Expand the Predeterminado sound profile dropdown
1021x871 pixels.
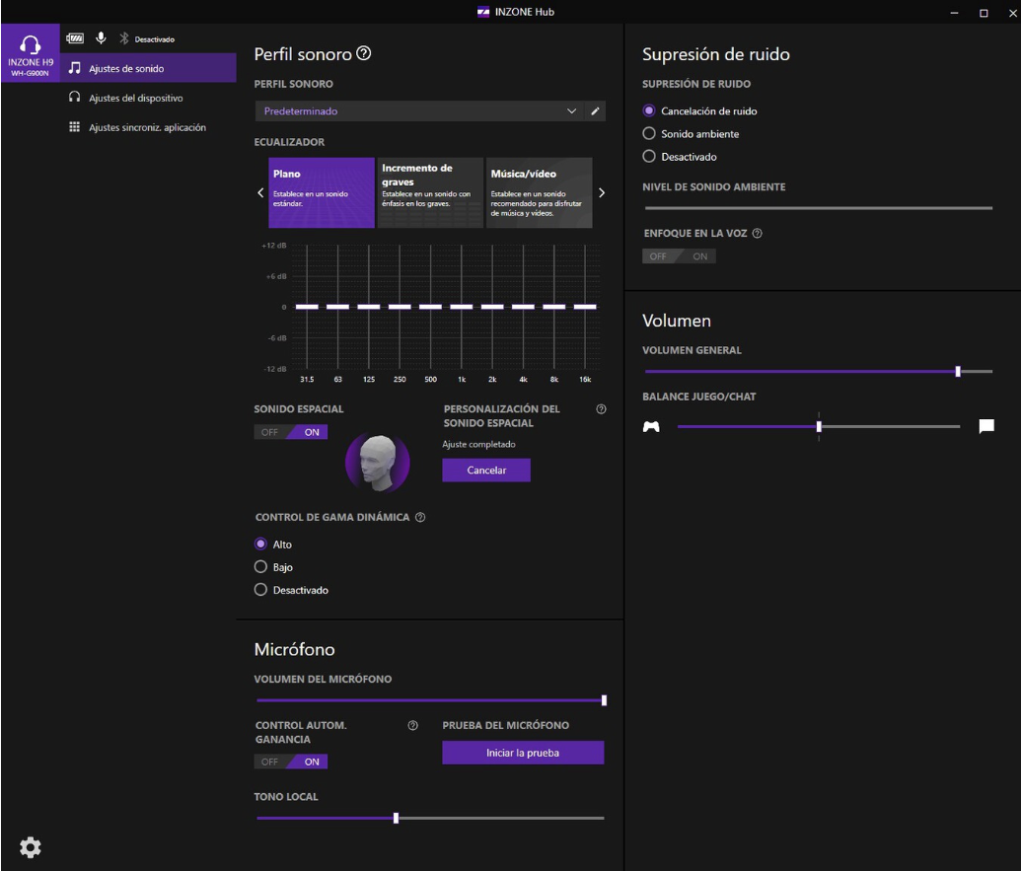(x=420, y=111)
